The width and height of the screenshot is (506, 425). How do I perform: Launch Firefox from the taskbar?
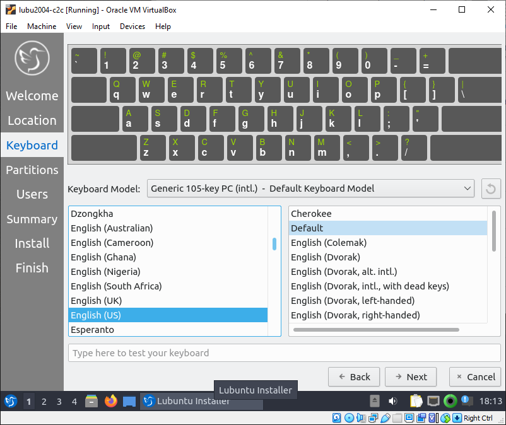coord(111,401)
